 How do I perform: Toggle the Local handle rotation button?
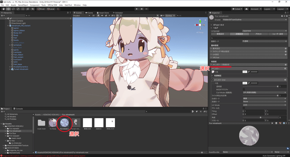(51, 9)
